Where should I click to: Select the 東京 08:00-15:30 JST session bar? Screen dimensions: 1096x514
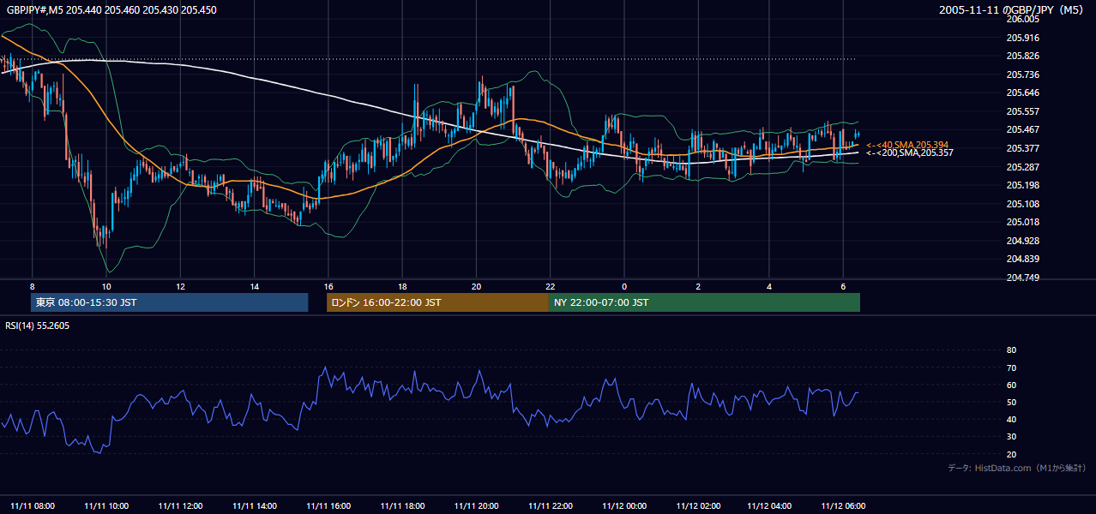coord(169,302)
